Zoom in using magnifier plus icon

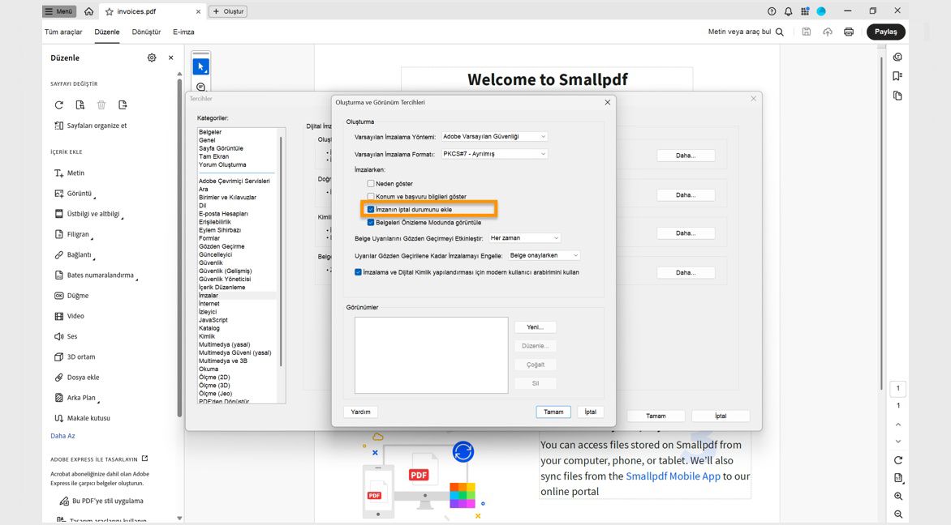pyautogui.click(x=898, y=496)
